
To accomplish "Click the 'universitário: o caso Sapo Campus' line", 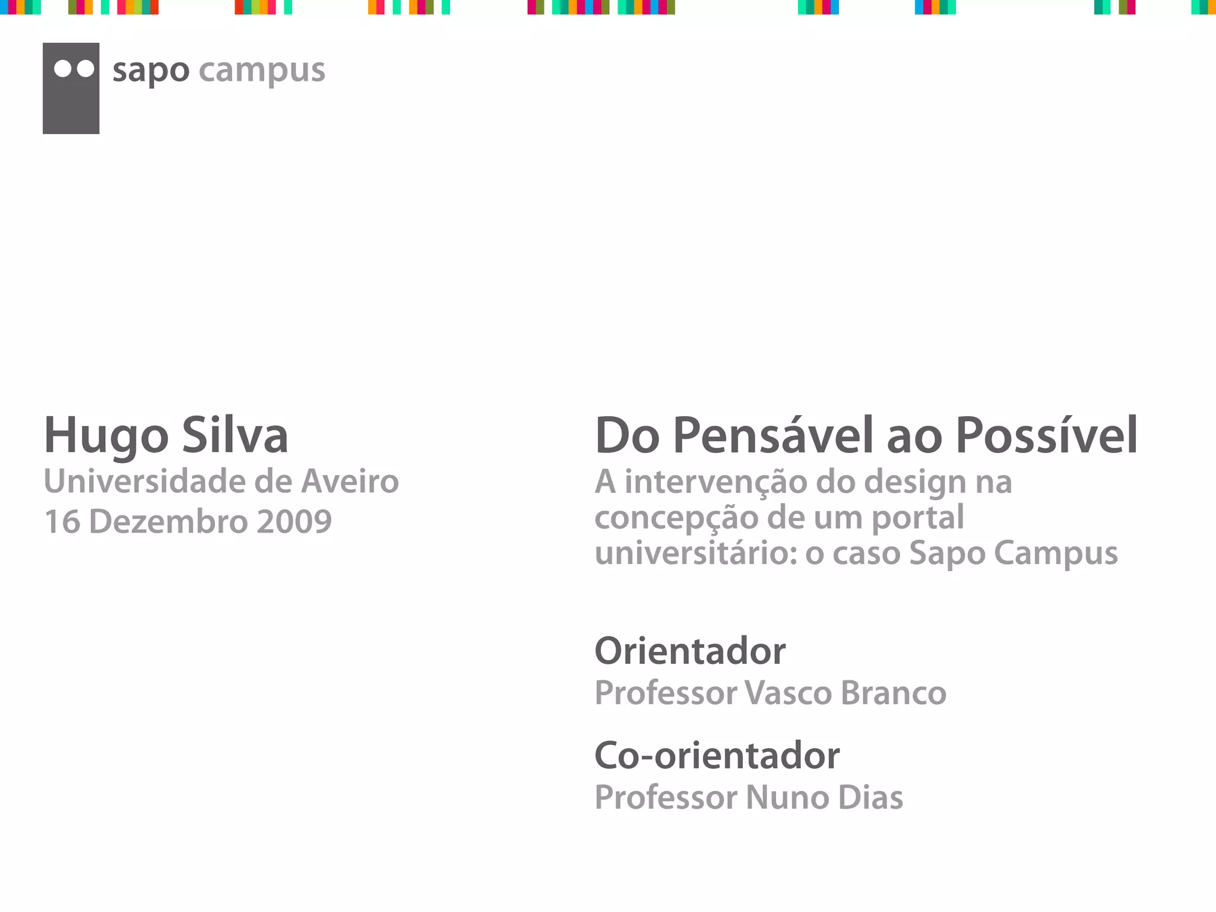I will (856, 553).
